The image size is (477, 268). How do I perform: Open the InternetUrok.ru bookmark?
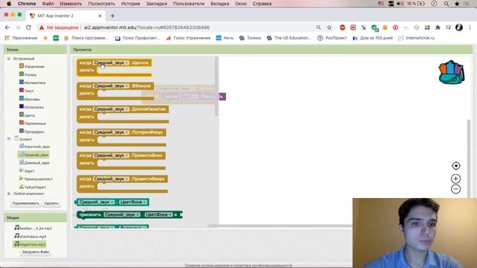417,38
